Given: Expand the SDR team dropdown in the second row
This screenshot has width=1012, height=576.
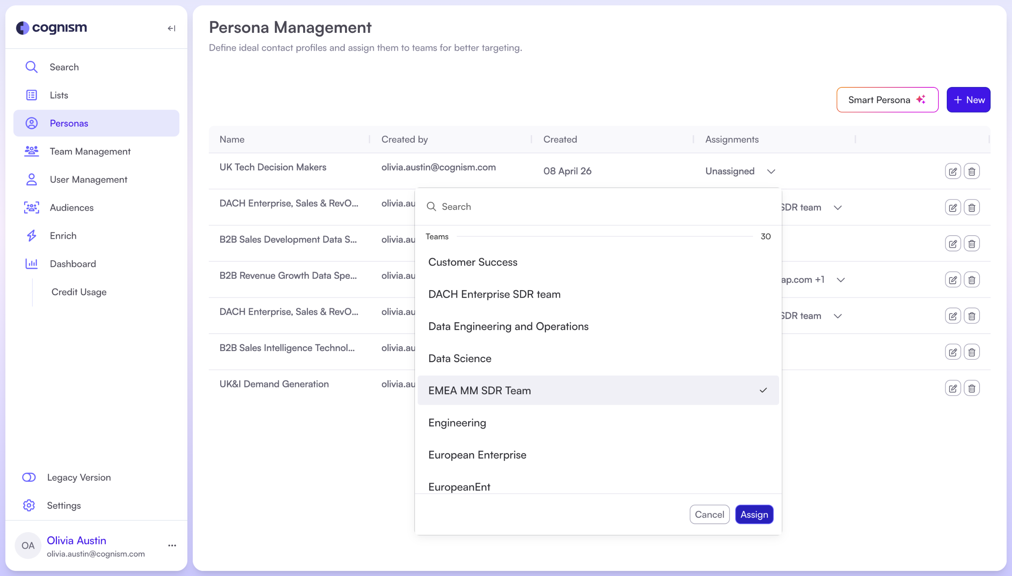Looking at the screenshot, I should (x=837, y=208).
